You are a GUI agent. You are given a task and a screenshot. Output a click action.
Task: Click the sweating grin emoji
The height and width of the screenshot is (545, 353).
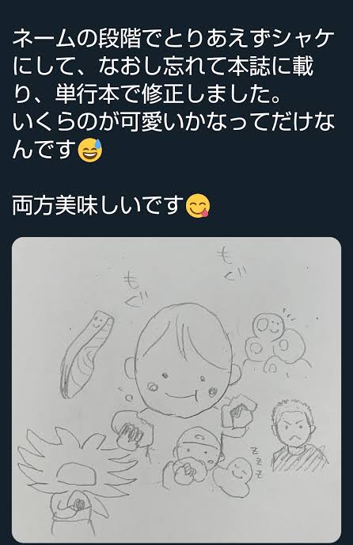click(90, 150)
